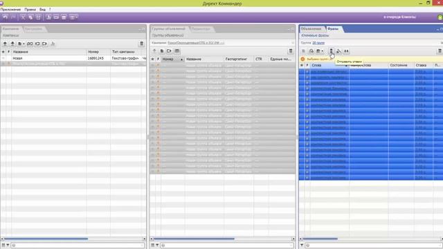Sort ad groups by CTR column header
This screenshot has width=443, height=249.
(261, 59)
